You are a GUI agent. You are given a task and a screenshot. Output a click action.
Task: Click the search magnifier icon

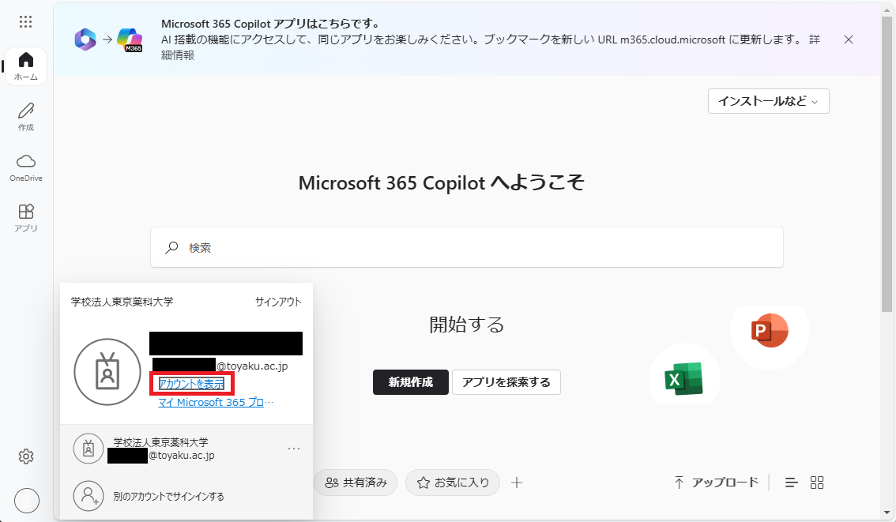click(171, 247)
